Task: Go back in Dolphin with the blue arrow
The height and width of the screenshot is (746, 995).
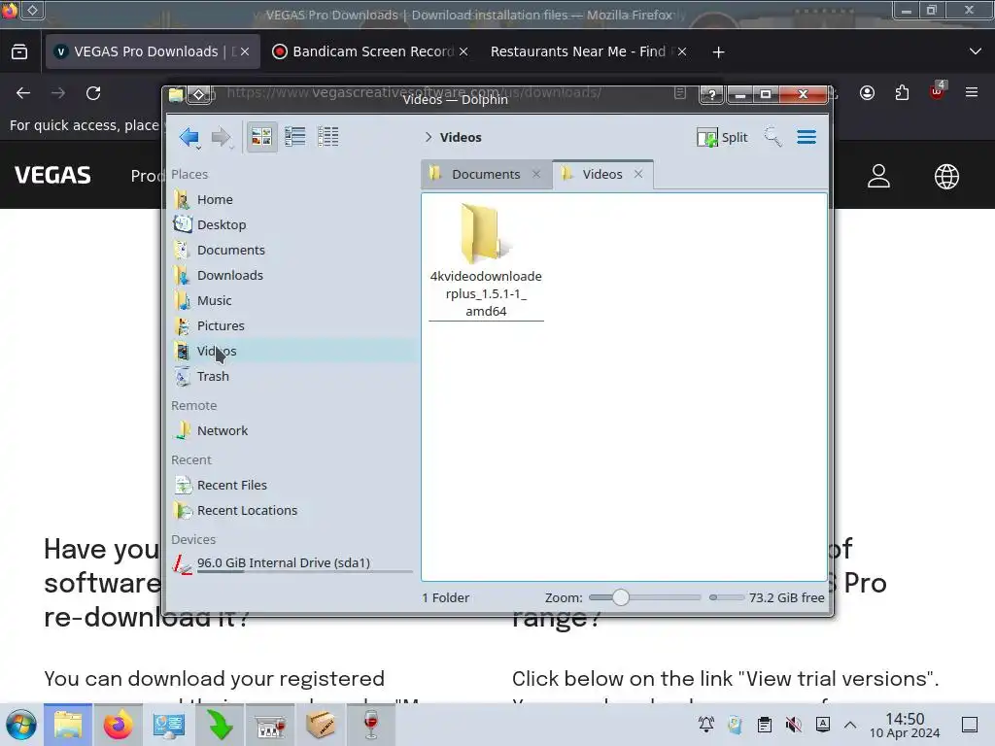Action: (x=189, y=136)
